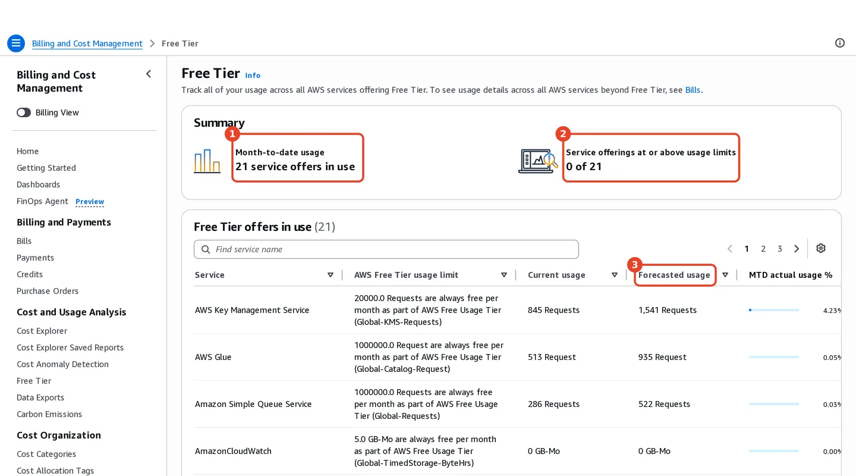Open Home in the sidebar

tap(27, 151)
